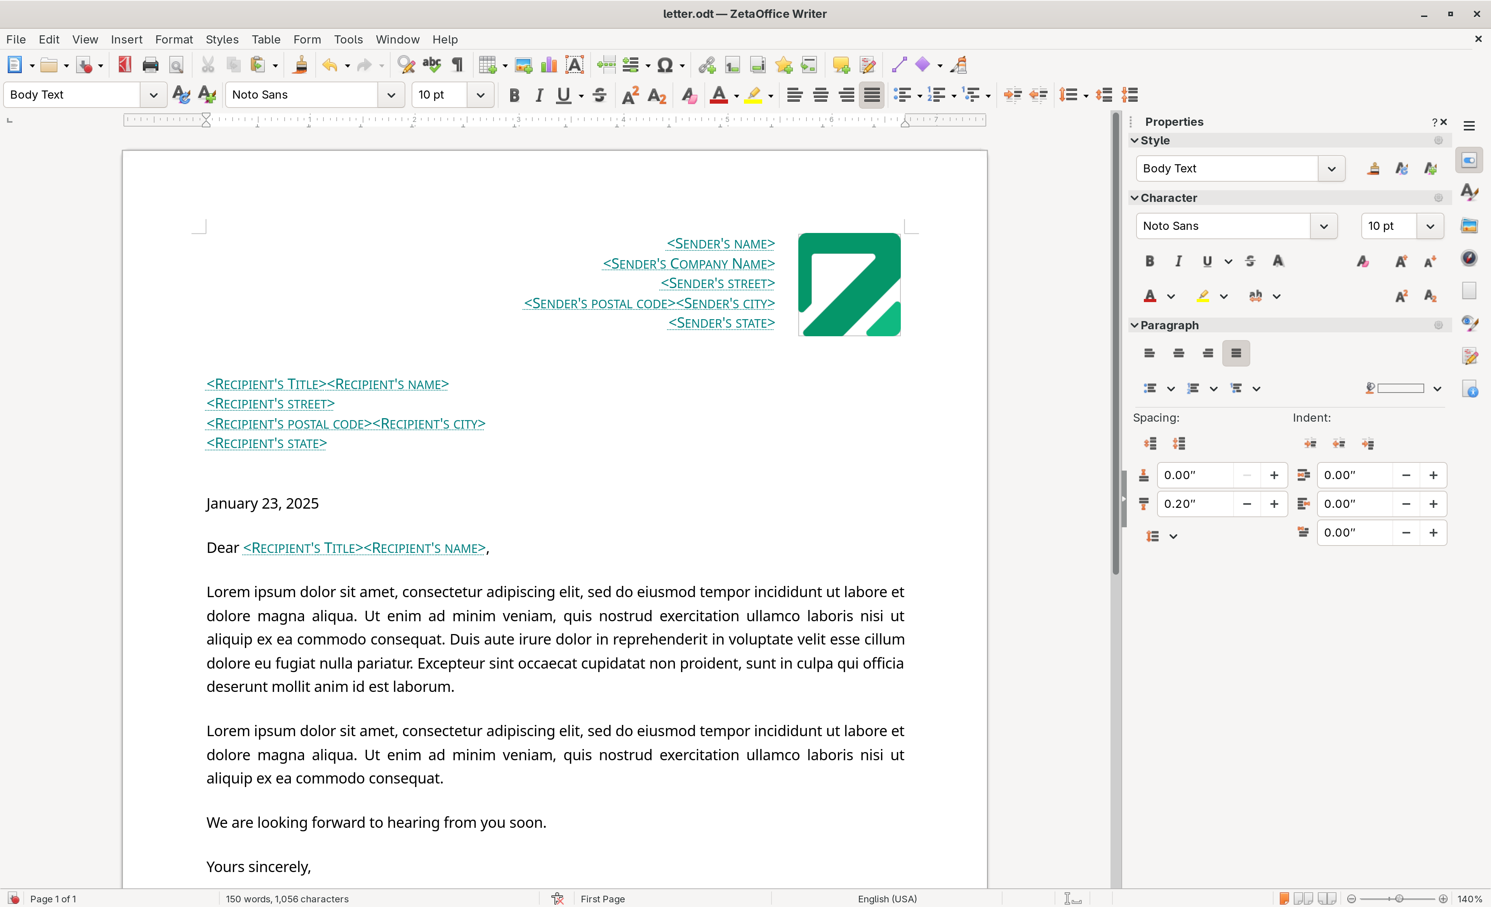The width and height of the screenshot is (1491, 907).
Task: Open the Tools menu
Action: tap(348, 39)
